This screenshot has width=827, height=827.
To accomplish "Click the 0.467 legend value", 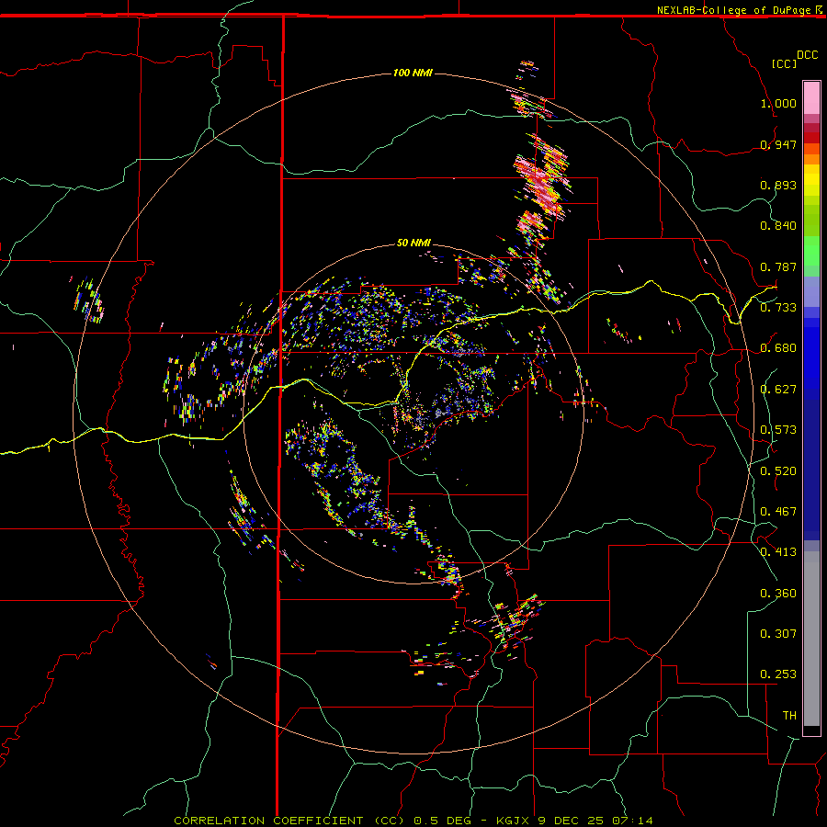I will (x=778, y=512).
